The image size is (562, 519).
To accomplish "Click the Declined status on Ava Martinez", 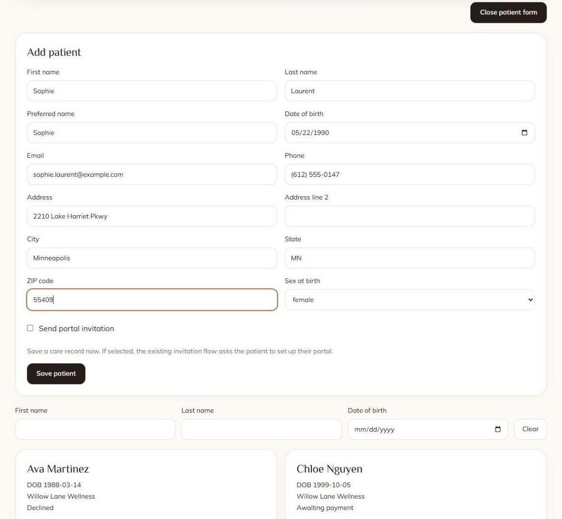I will click(40, 508).
